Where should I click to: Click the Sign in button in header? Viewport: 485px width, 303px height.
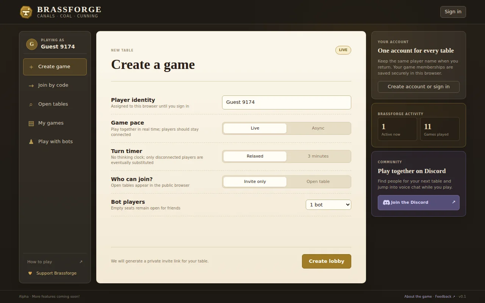click(x=453, y=12)
